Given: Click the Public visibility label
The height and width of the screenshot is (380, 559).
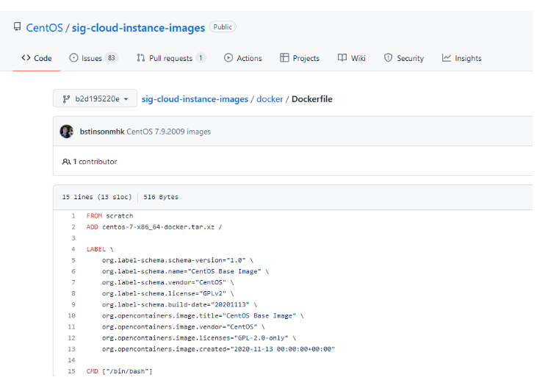Looking at the screenshot, I should coord(223,27).
